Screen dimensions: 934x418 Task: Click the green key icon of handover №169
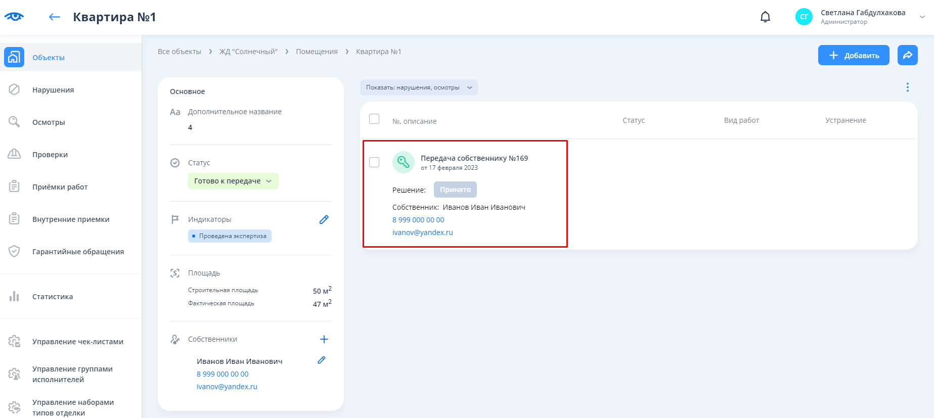click(403, 162)
